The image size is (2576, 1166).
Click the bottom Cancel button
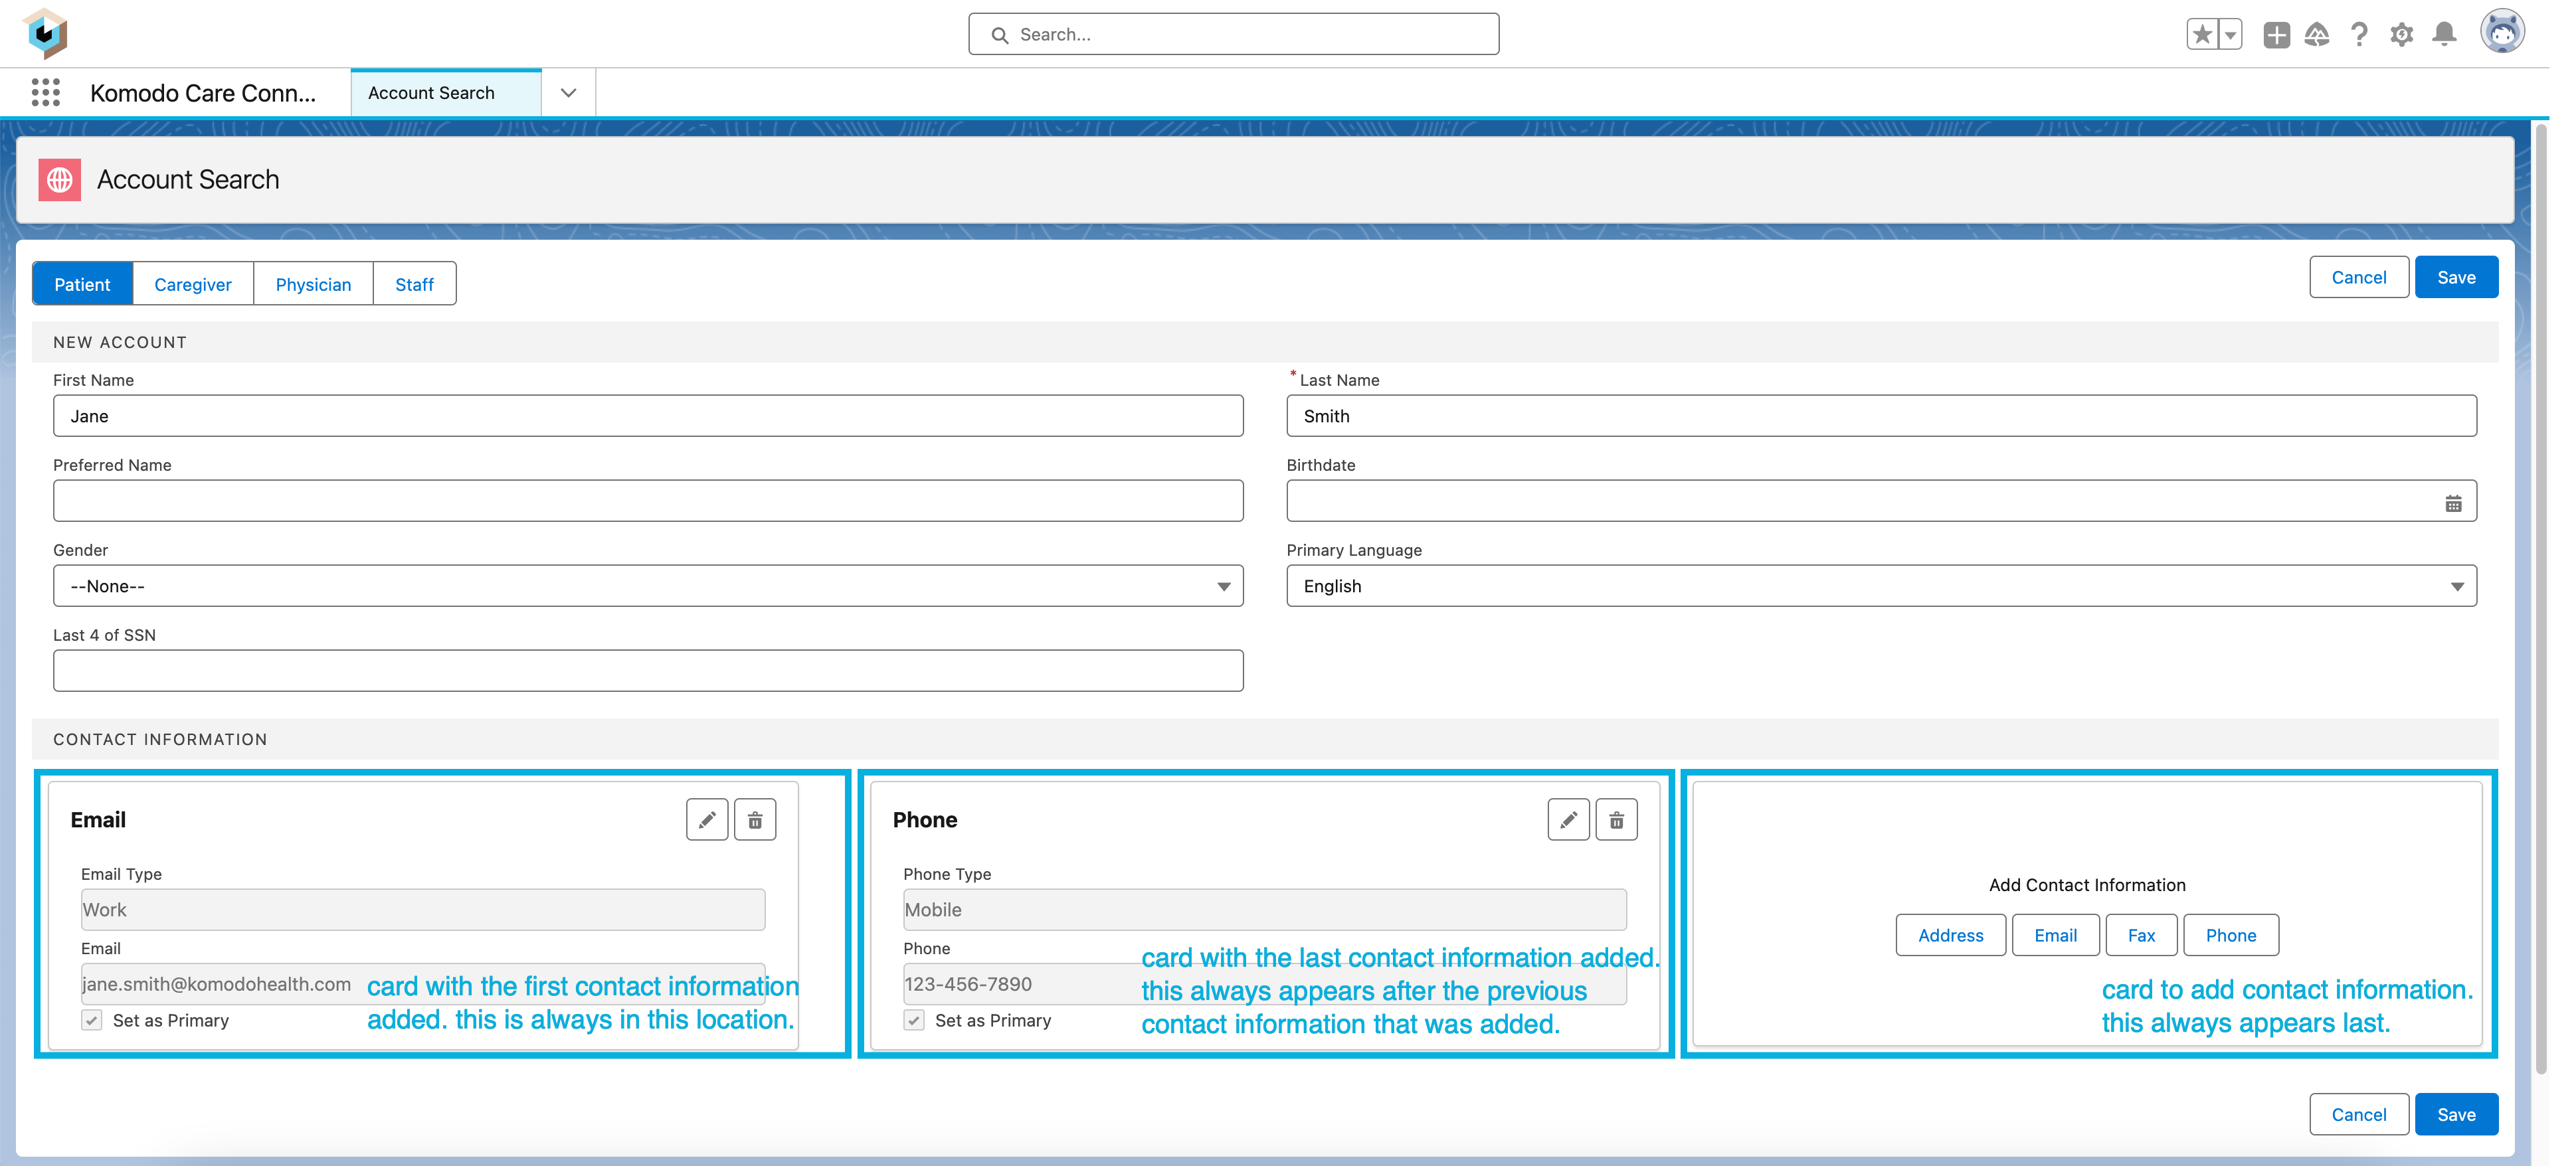tap(2358, 1114)
